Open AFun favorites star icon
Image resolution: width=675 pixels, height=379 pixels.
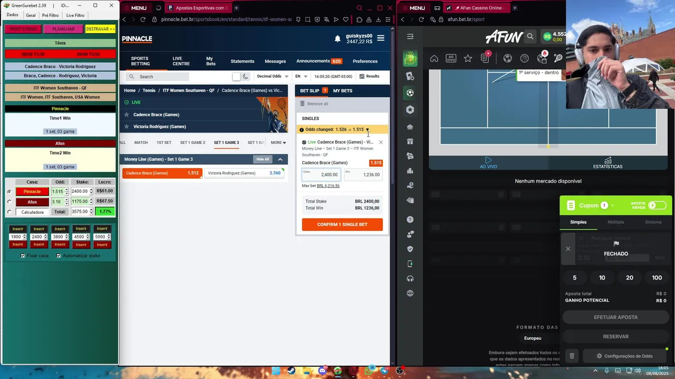468,58
